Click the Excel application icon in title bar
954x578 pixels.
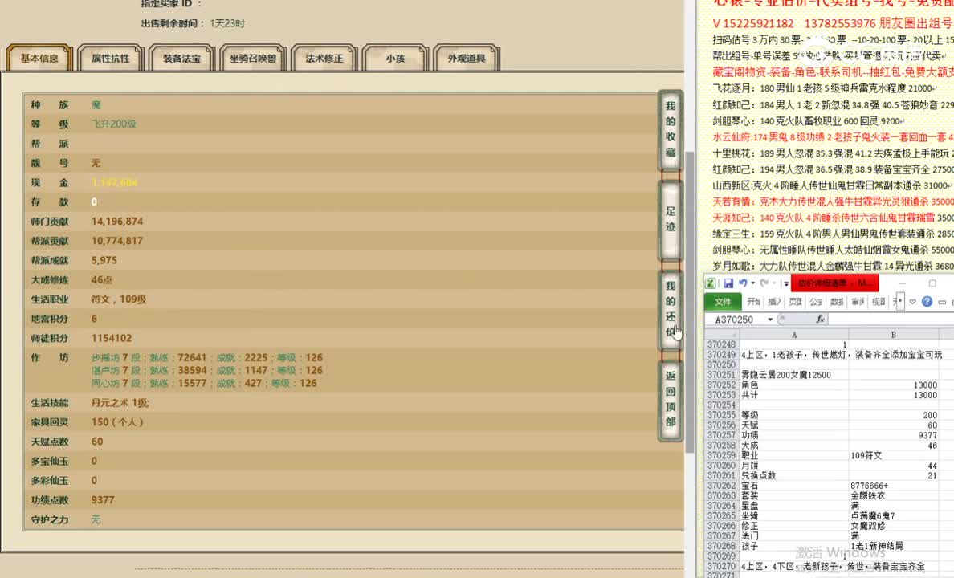coord(711,283)
